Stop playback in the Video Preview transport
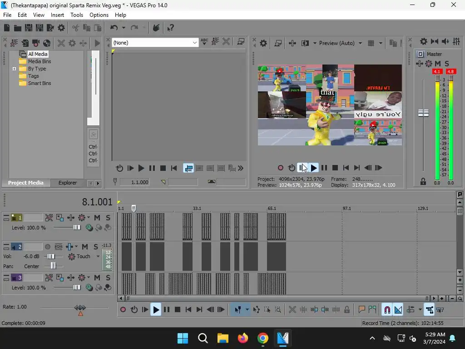Viewport: 465px width, 349px height. click(x=335, y=168)
